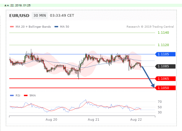Click the Aug 20 date axis label

51,119
